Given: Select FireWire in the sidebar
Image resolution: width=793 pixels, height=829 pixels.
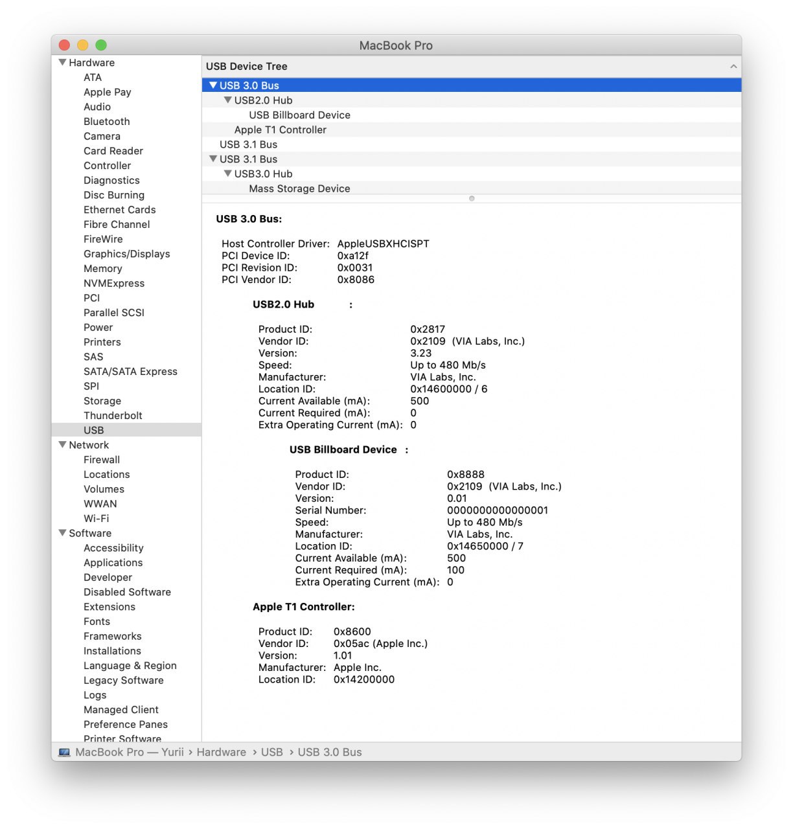Looking at the screenshot, I should click(x=103, y=239).
